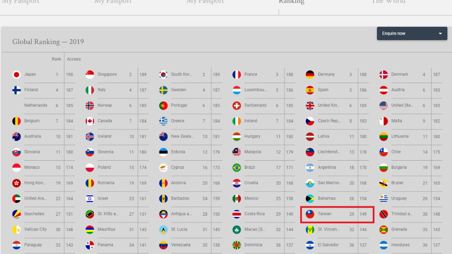The width and height of the screenshot is (452, 254).
Task: Select the Switzerland flag icon
Action: tap(237, 105)
